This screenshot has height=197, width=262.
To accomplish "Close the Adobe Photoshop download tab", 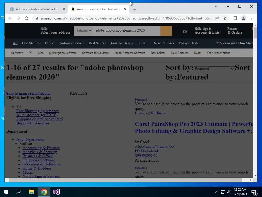I will (64, 9).
